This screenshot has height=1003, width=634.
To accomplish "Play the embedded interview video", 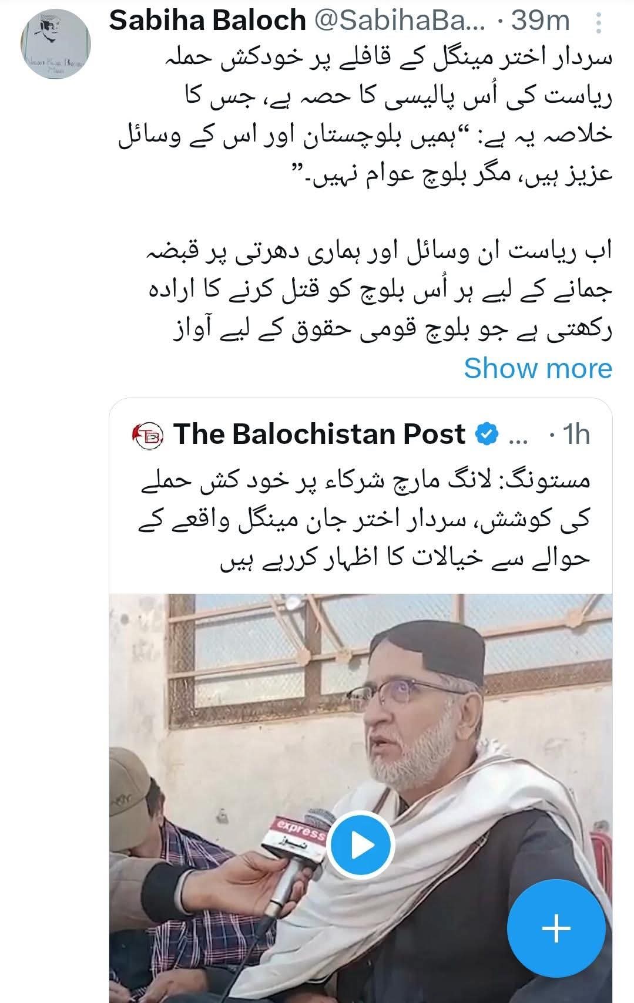I will pyautogui.click(x=360, y=846).
